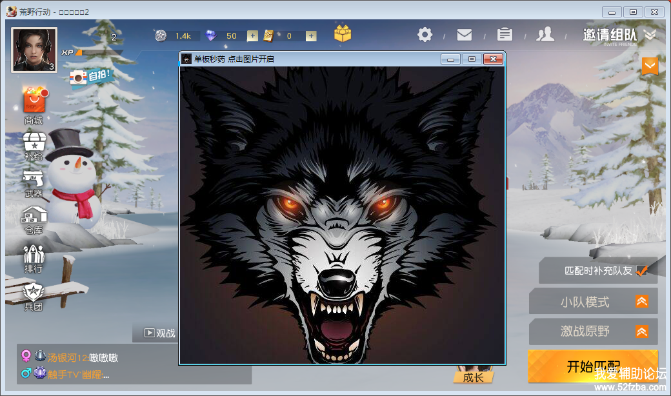Click the wolf image to activate
This screenshot has width=671, height=396.
coord(342,215)
